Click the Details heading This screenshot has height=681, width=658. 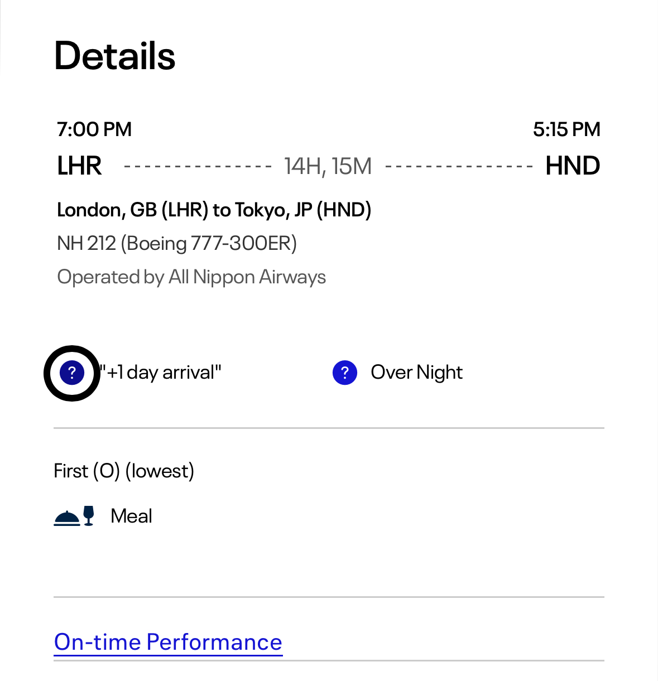click(115, 56)
